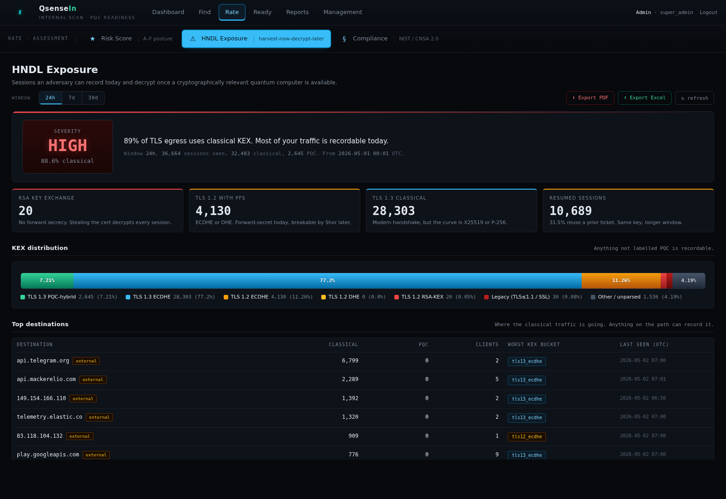The height and width of the screenshot is (499, 726).
Task: Click the Other / unparsed gray legend swatch
Action: [593, 297]
